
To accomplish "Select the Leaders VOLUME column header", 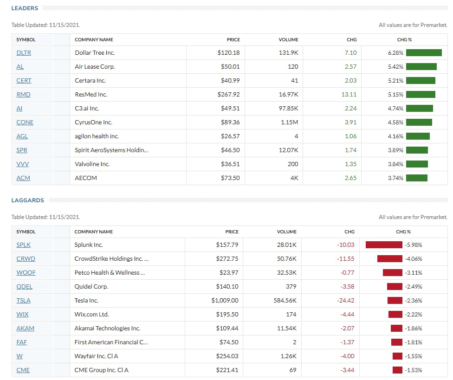I will pos(288,40).
